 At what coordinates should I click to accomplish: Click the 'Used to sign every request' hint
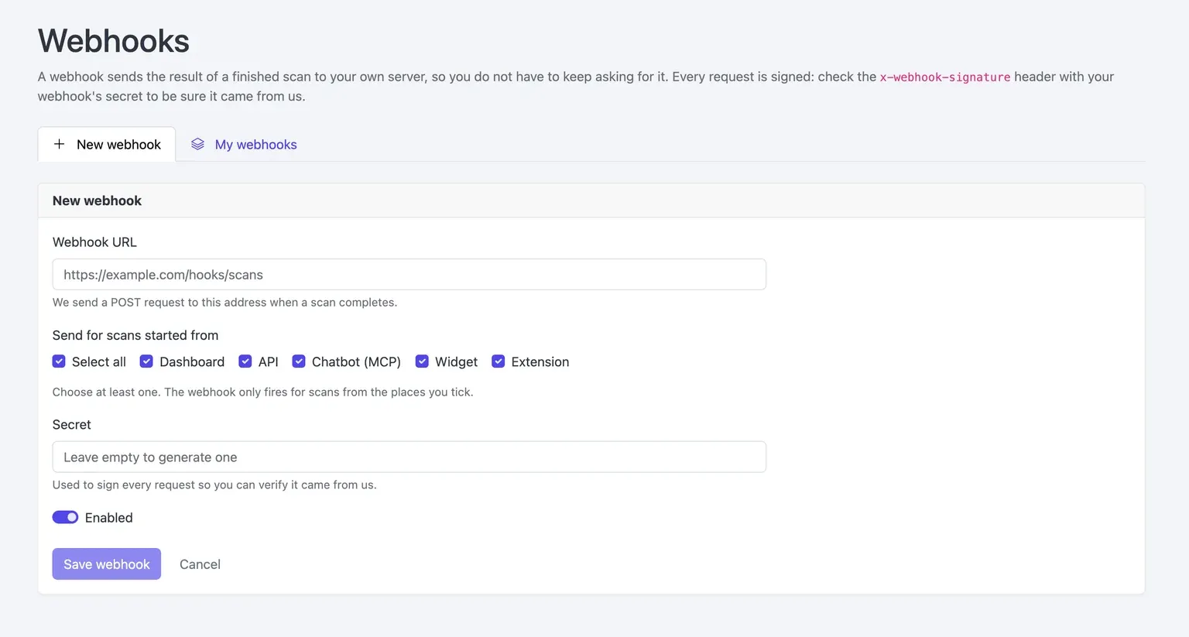click(214, 485)
